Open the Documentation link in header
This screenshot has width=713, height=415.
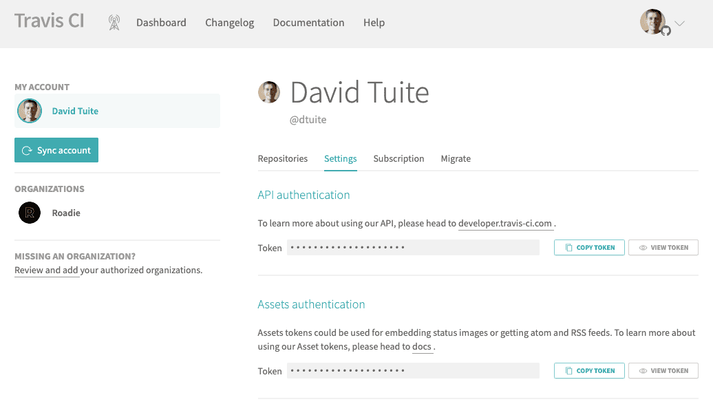pos(308,22)
